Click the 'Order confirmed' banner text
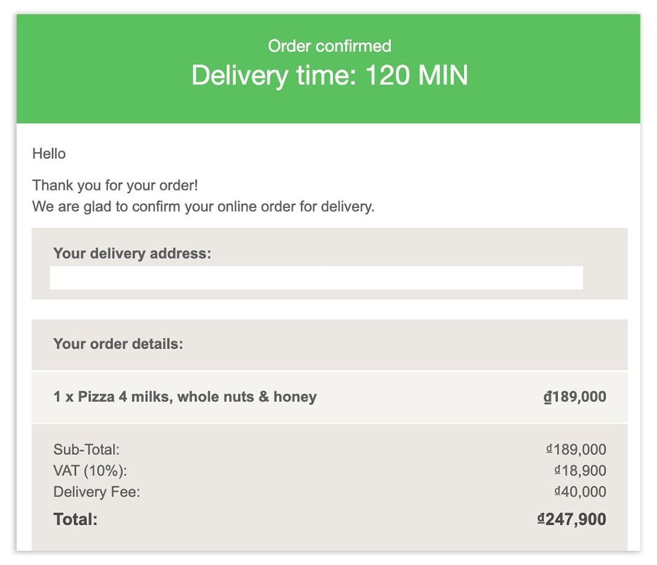Viewport: 657px width, 565px height. [329, 46]
